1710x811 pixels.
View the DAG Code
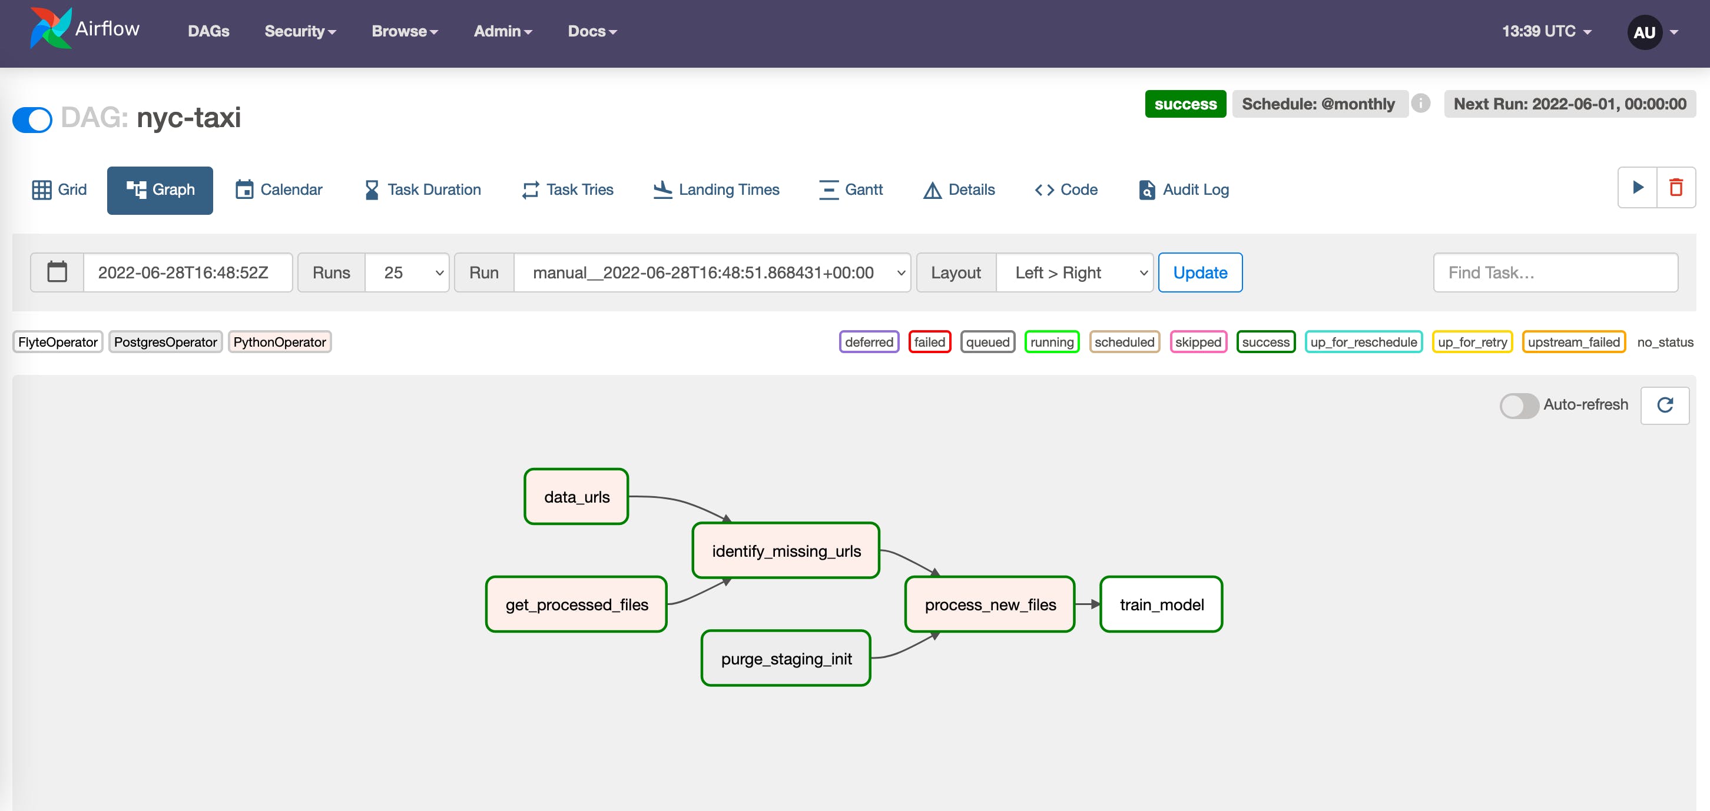pos(1065,190)
